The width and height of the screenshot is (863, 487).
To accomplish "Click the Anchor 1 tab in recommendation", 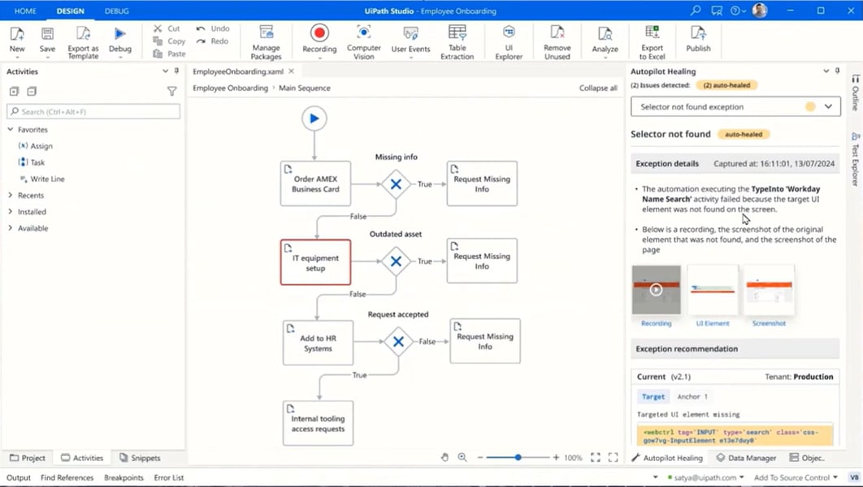I will click(692, 396).
